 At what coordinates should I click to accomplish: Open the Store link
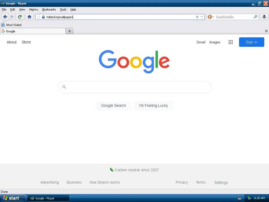pos(26,42)
